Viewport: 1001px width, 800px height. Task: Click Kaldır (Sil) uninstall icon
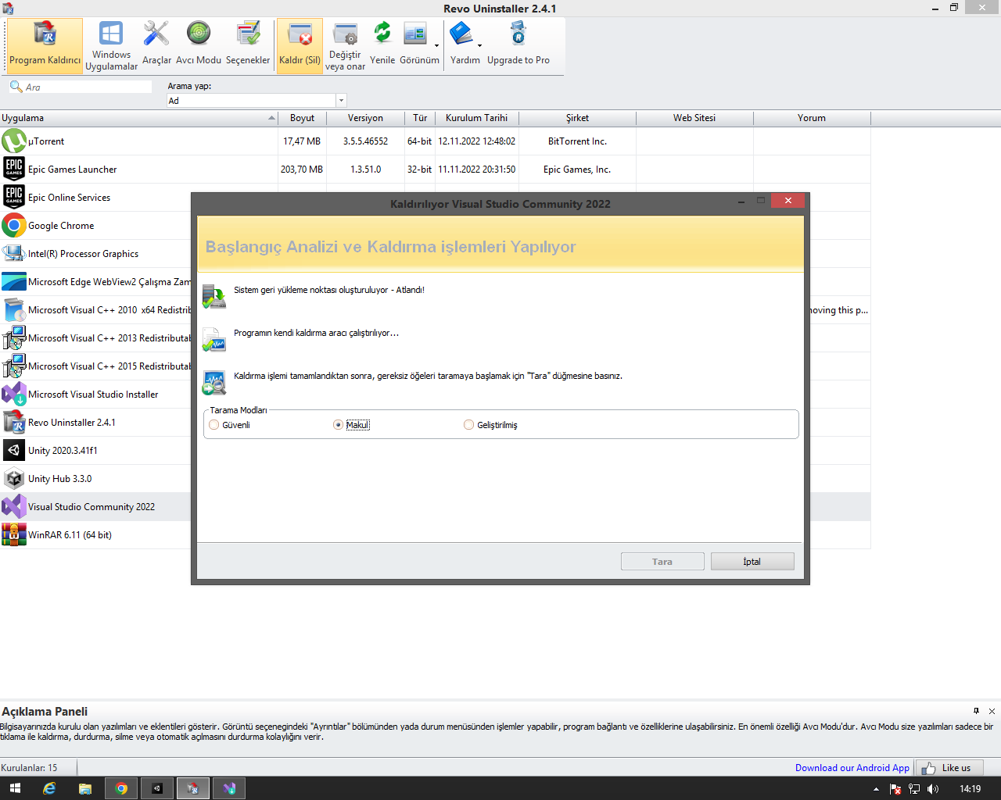[x=300, y=46]
